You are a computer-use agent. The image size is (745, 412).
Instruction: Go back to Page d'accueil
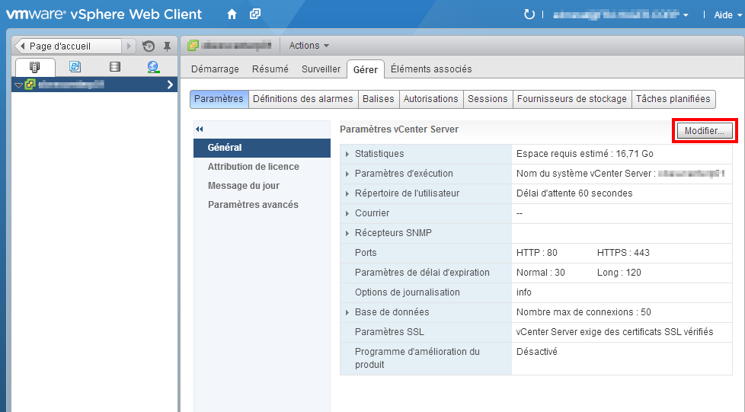click(68, 46)
